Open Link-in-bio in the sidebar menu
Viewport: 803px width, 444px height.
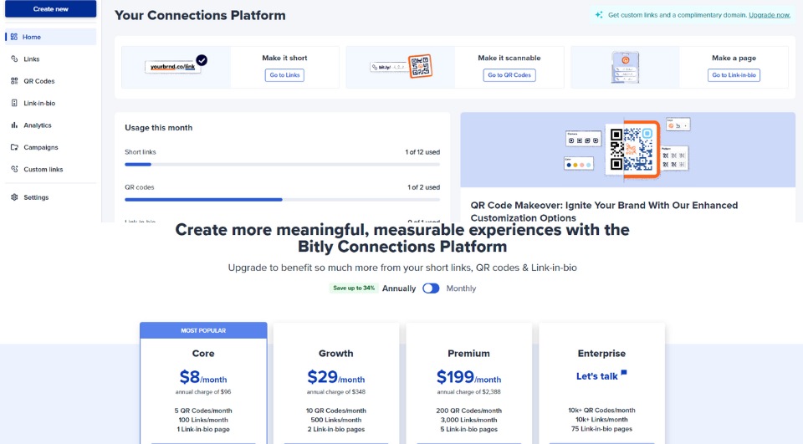click(x=51, y=103)
